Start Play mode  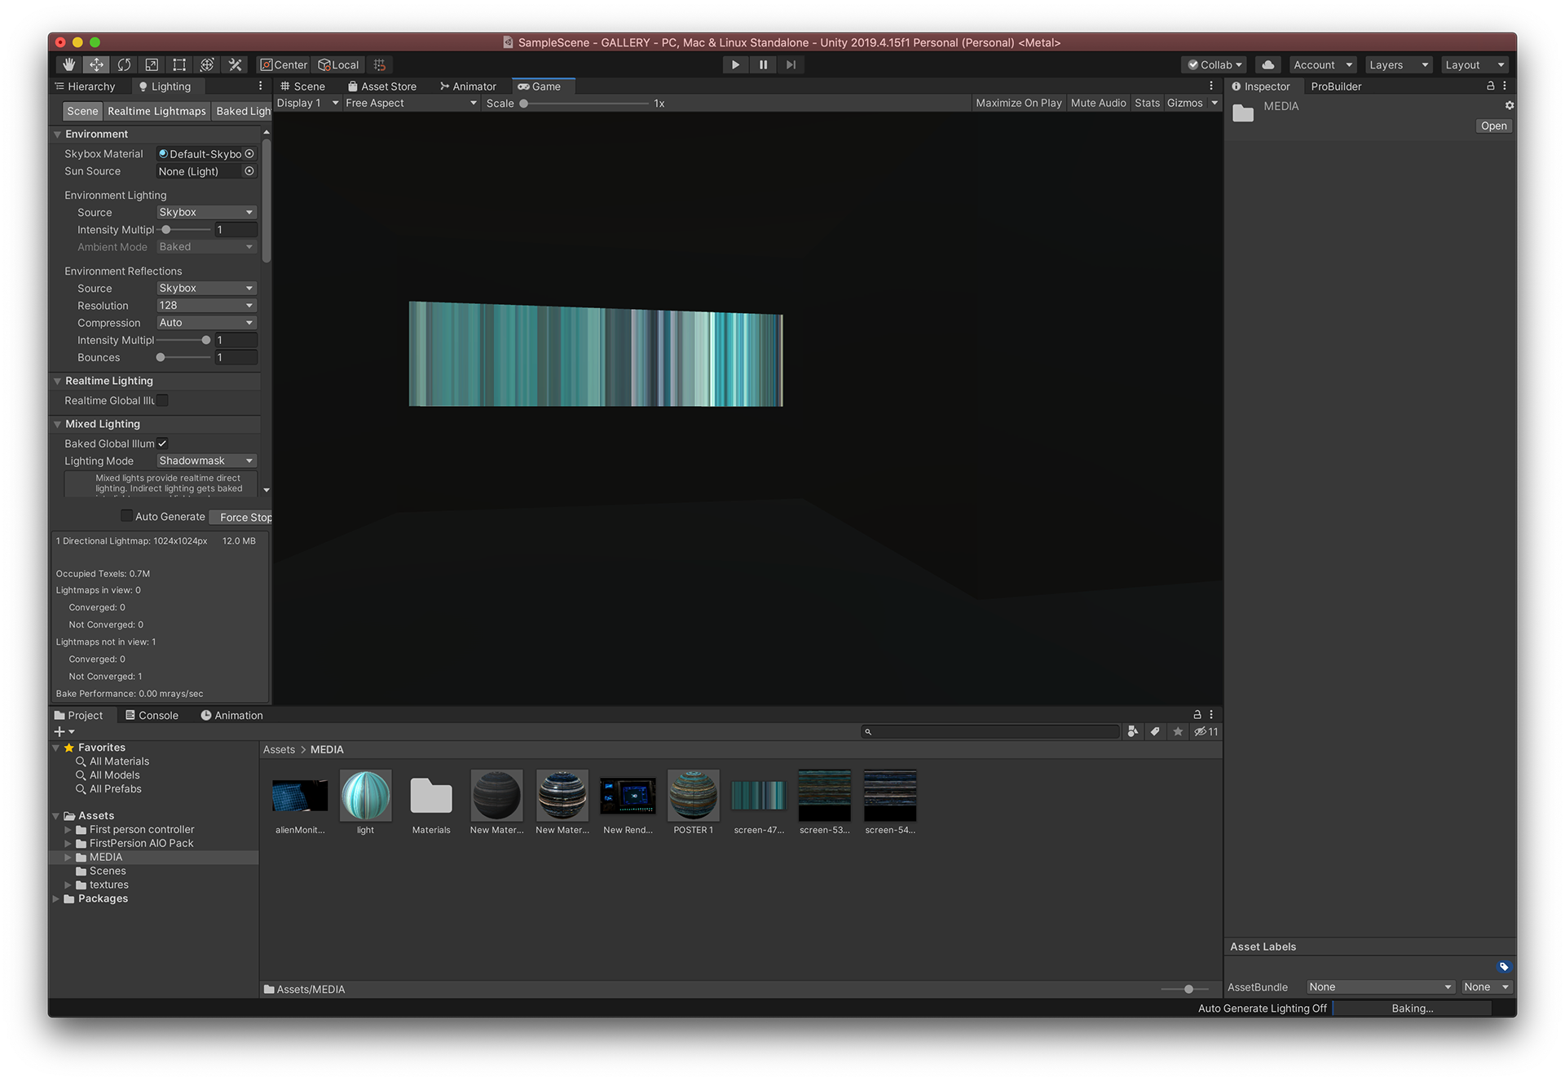click(x=735, y=64)
